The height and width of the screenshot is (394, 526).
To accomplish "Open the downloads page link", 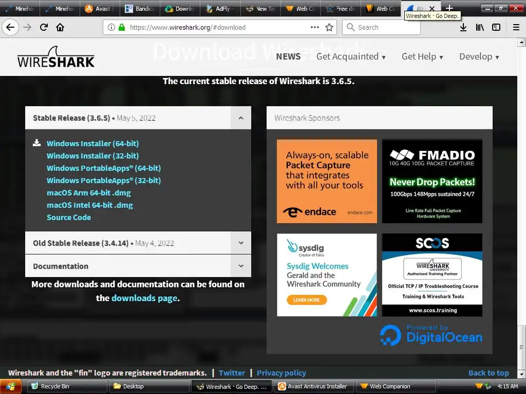I will 144,298.
